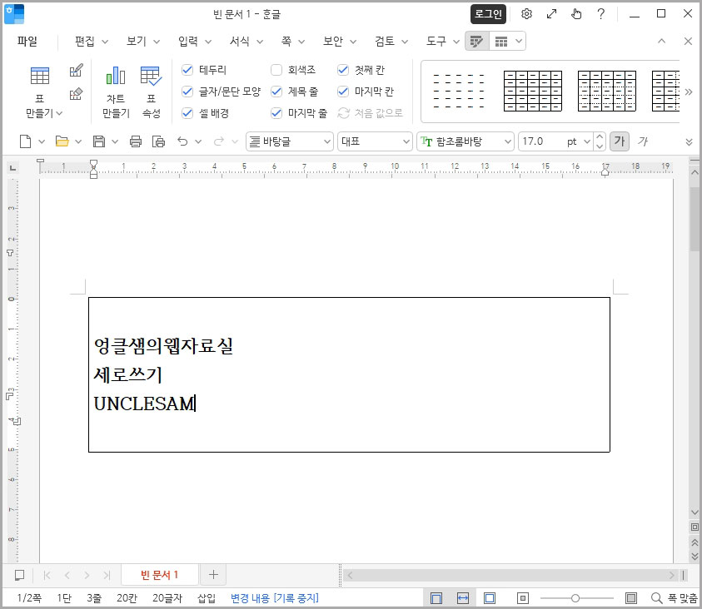This screenshot has height=609, width=702.
Task: Click the + to open a new document tab
Action: click(213, 574)
